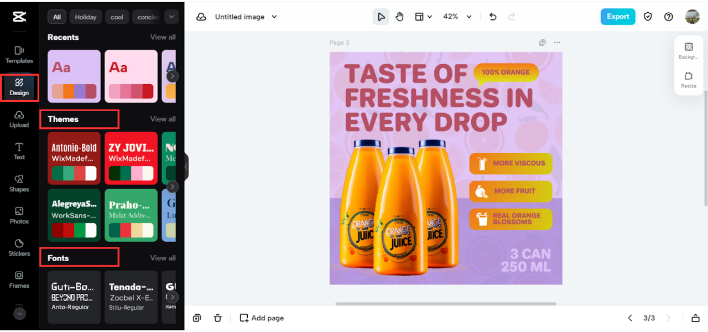Screen dimensions: 708x332
Task: Apply the AlegreyaS theme
Action: pyautogui.click(x=74, y=215)
